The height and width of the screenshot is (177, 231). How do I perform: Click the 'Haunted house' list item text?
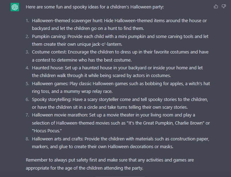click(x=48, y=68)
